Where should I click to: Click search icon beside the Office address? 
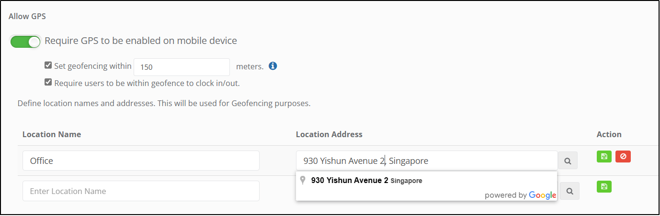click(568, 161)
